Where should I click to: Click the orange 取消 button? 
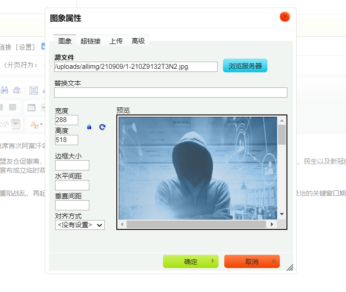click(252, 261)
